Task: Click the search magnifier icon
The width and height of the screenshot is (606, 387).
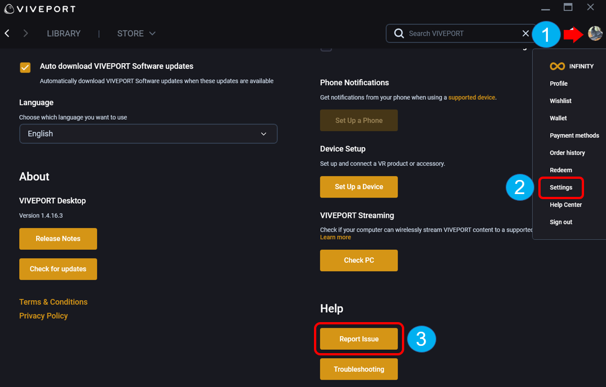Action: point(399,34)
